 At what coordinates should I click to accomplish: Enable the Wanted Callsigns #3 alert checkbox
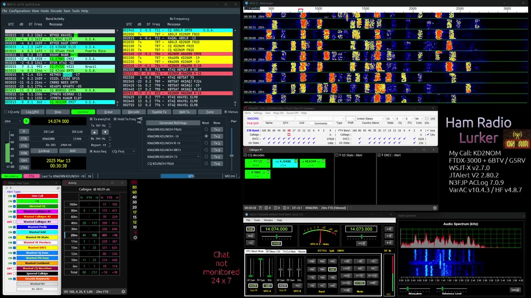pos(15,222)
